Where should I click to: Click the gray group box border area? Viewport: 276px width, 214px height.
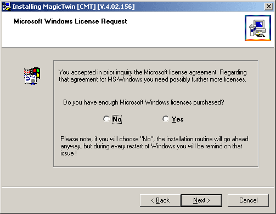point(156,61)
